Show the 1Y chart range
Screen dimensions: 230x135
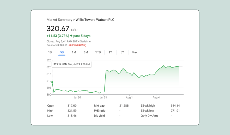(x=110, y=52)
